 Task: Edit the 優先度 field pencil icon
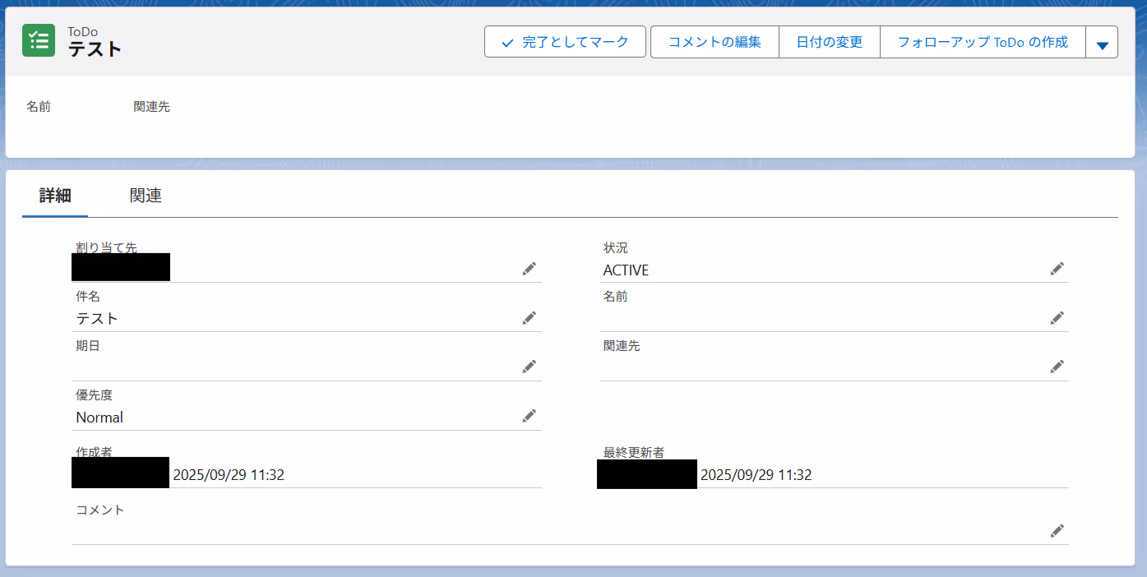[x=530, y=416]
